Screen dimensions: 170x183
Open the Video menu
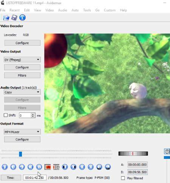tap(49, 10)
